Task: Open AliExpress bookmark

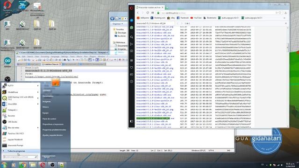Action: click(142, 18)
